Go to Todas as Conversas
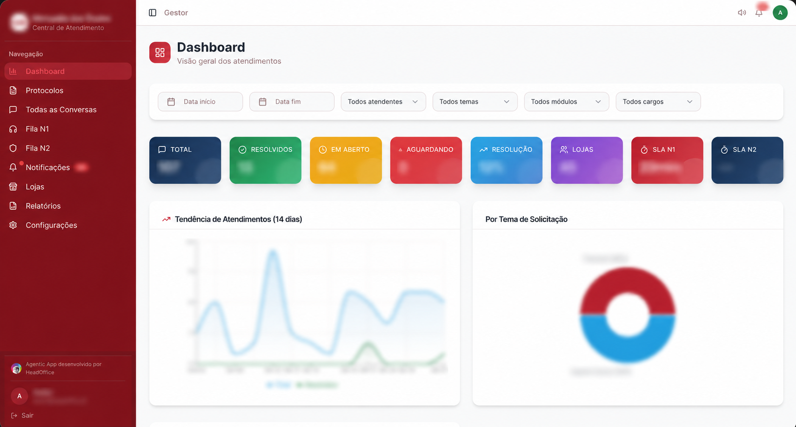This screenshot has height=427, width=796. [68, 110]
